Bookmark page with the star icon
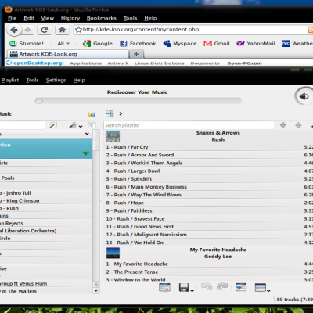The height and width of the screenshot is (313, 313). 78,30
